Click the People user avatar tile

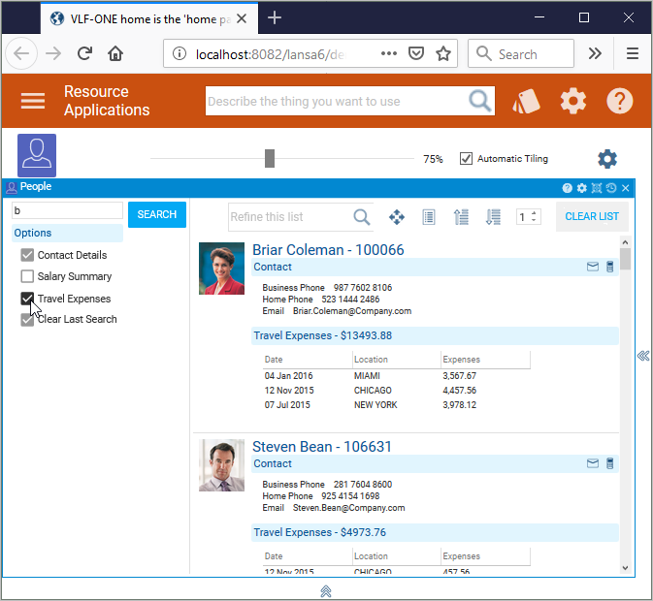pos(37,155)
